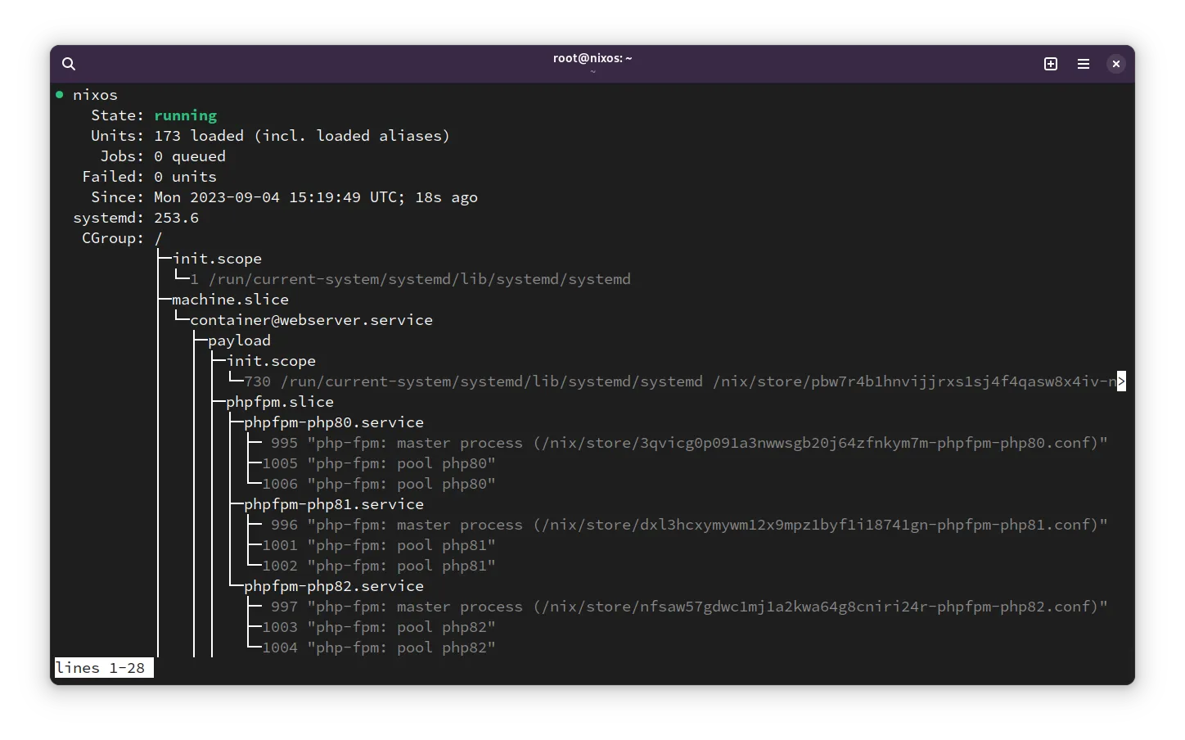1185x740 pixels.
Task: Open the terminal search (magnifier icon)
Action: pos(69,63)
